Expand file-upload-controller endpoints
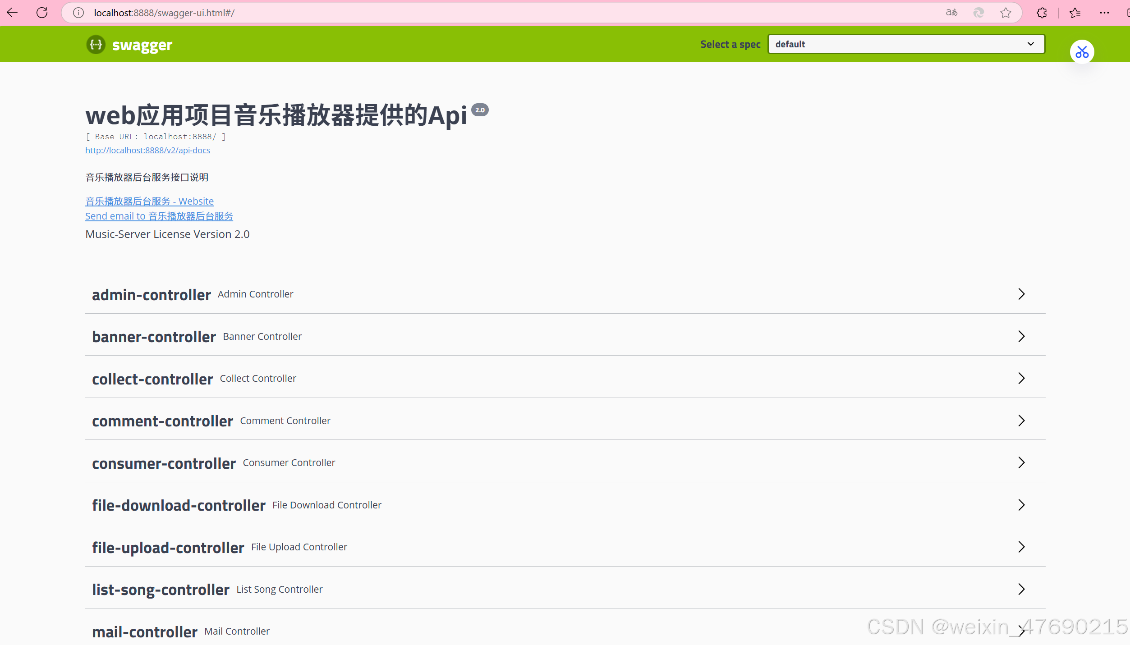This screenshot has width=1130, height=645. [168, 548]
